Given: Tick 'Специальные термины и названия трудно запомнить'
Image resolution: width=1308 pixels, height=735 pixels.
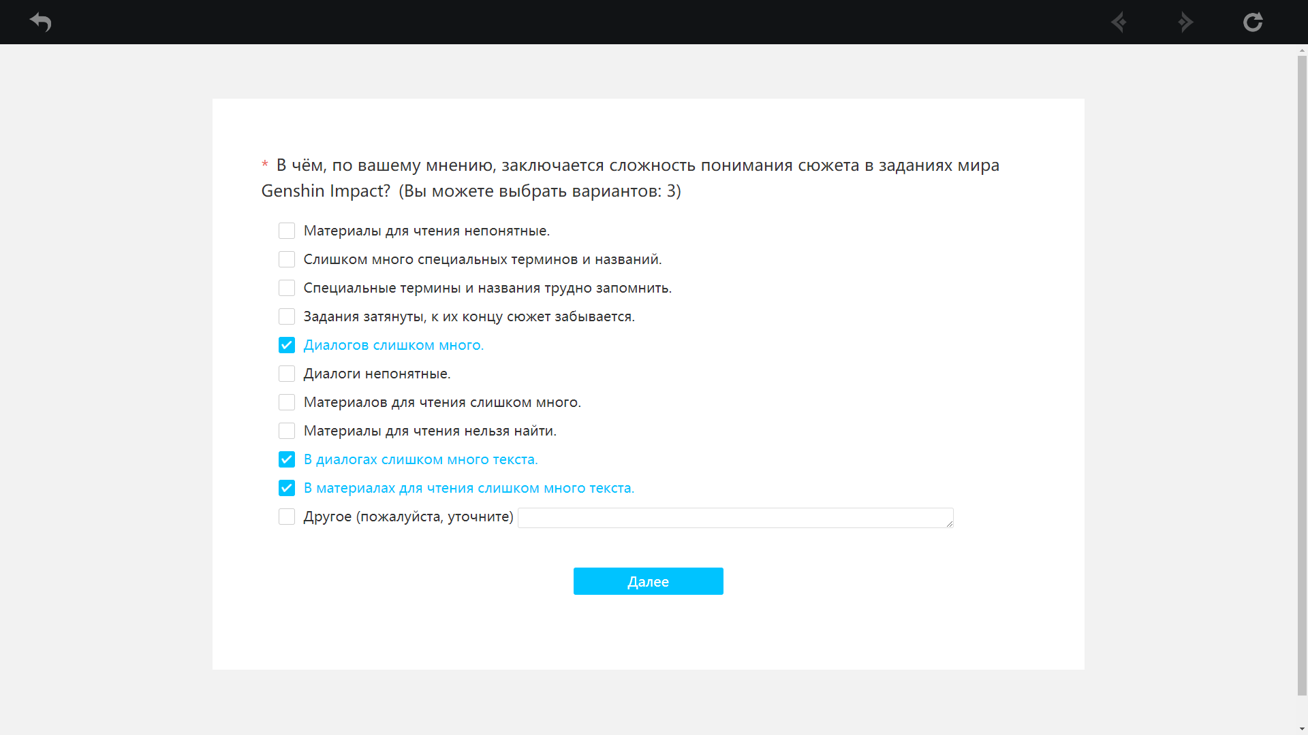Looking at the screenshot, I should [287, 288].
